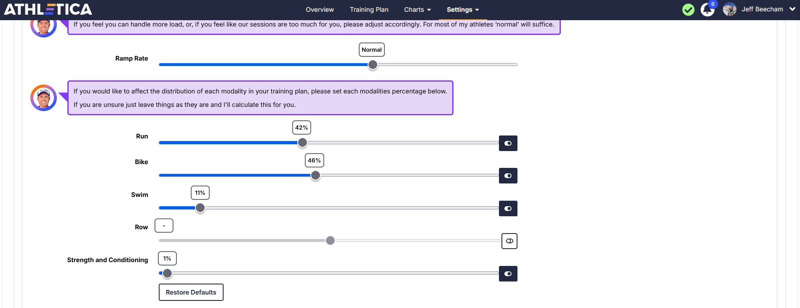Click the Ramp Rate slider handle
Viewport: 800px width, 308px height.
(x=373, y=65)
